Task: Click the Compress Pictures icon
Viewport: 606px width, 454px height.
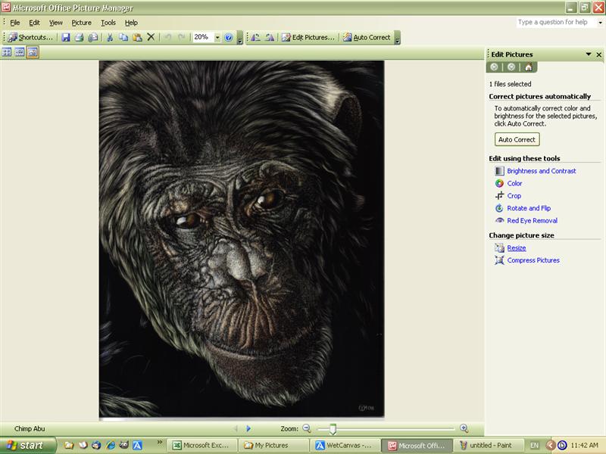Action: [500, 260]
